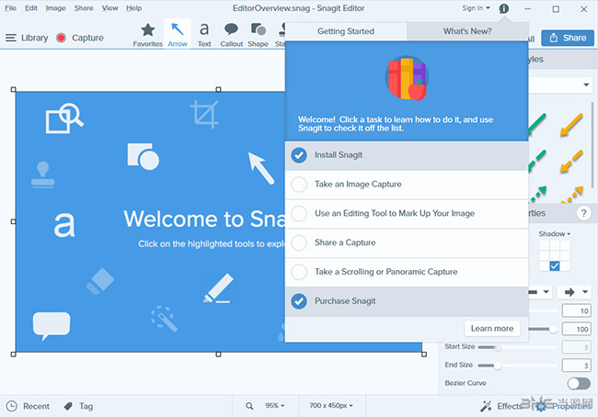The height and width of the screenshot is (417, 598).
Task: Check off Use an Editing Tool task
Action: pyautogui.click(x=299, y=214)
